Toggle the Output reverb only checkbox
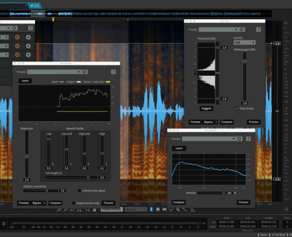The image size is (292, 237). (73, 203)
